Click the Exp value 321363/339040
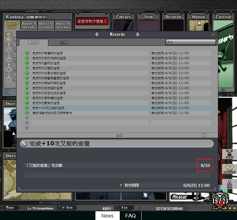 click(169, 208)
